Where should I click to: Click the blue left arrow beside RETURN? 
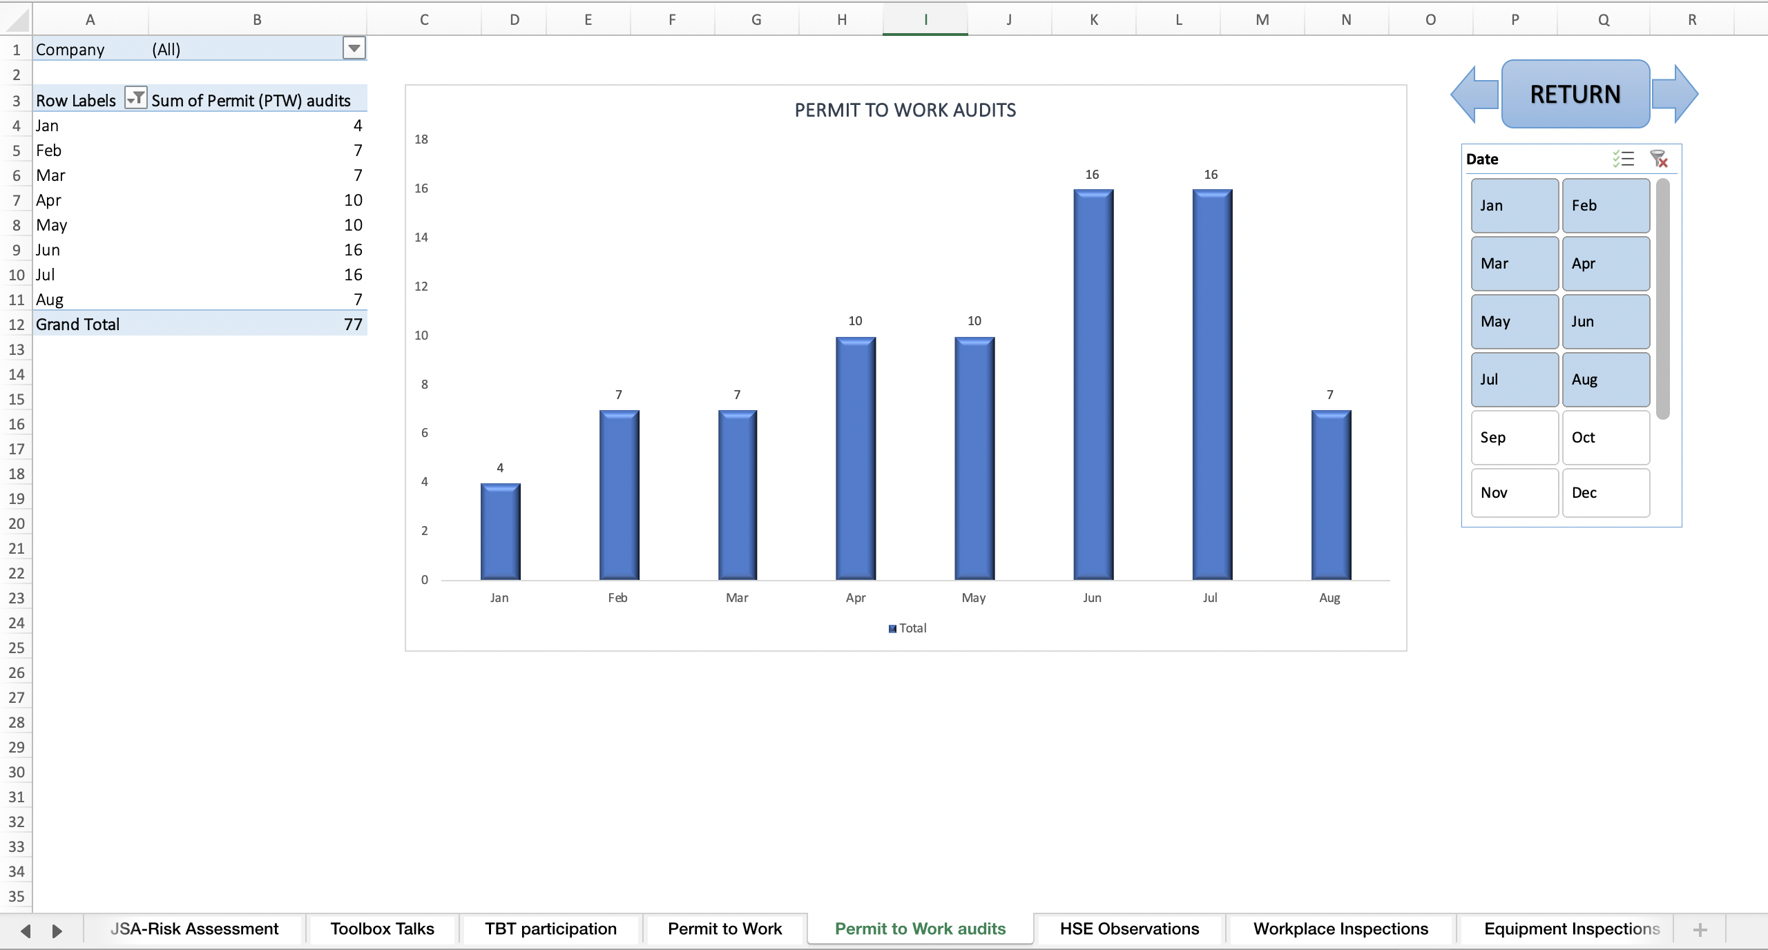coord(1473,94)
